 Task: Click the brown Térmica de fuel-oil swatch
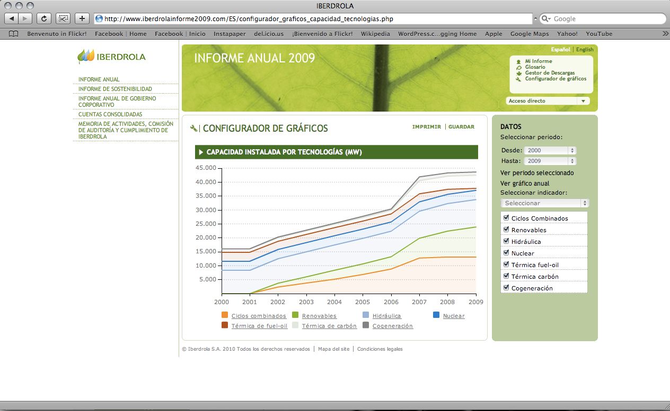pos(225,325)
